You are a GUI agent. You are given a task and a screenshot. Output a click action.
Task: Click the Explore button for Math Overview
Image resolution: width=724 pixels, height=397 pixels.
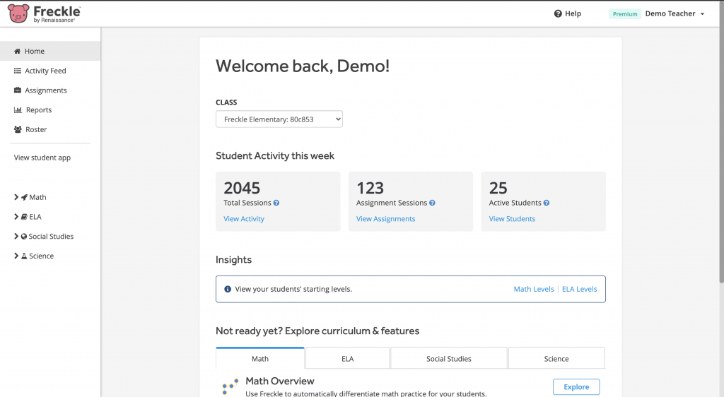[576, 387]
